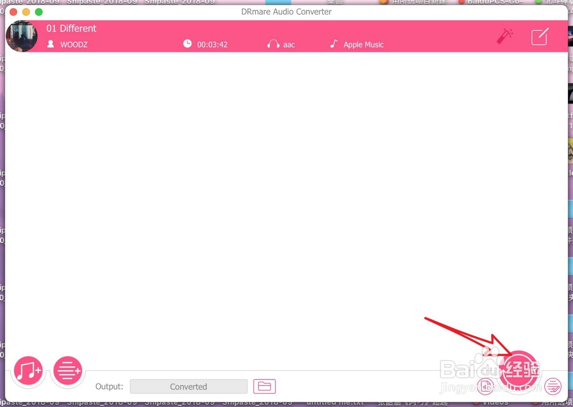Click the aac format label

tap(289, 45)
